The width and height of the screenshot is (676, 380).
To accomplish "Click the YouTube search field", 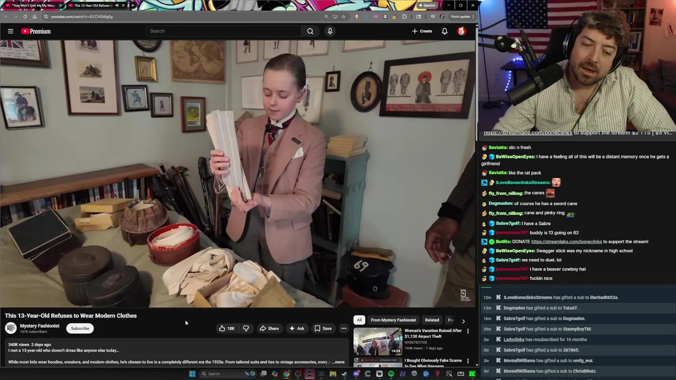I will click(224, 31).
